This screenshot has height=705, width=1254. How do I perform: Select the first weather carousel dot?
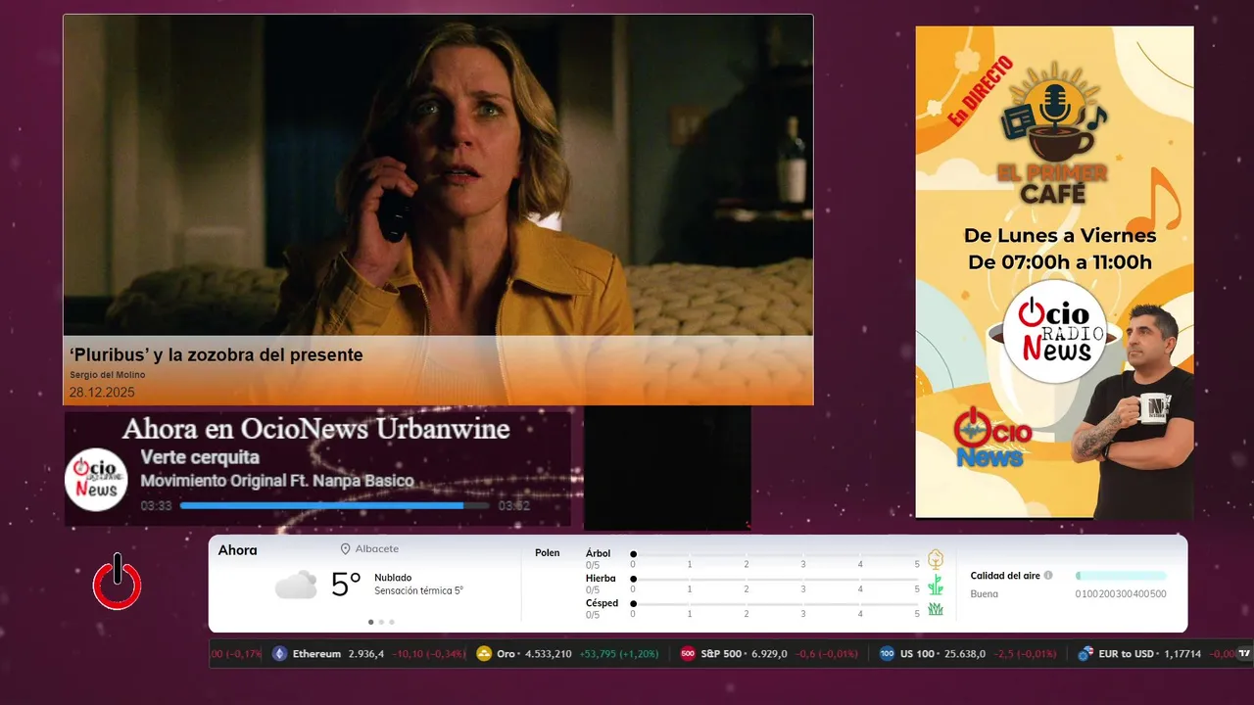pos(370,622)
